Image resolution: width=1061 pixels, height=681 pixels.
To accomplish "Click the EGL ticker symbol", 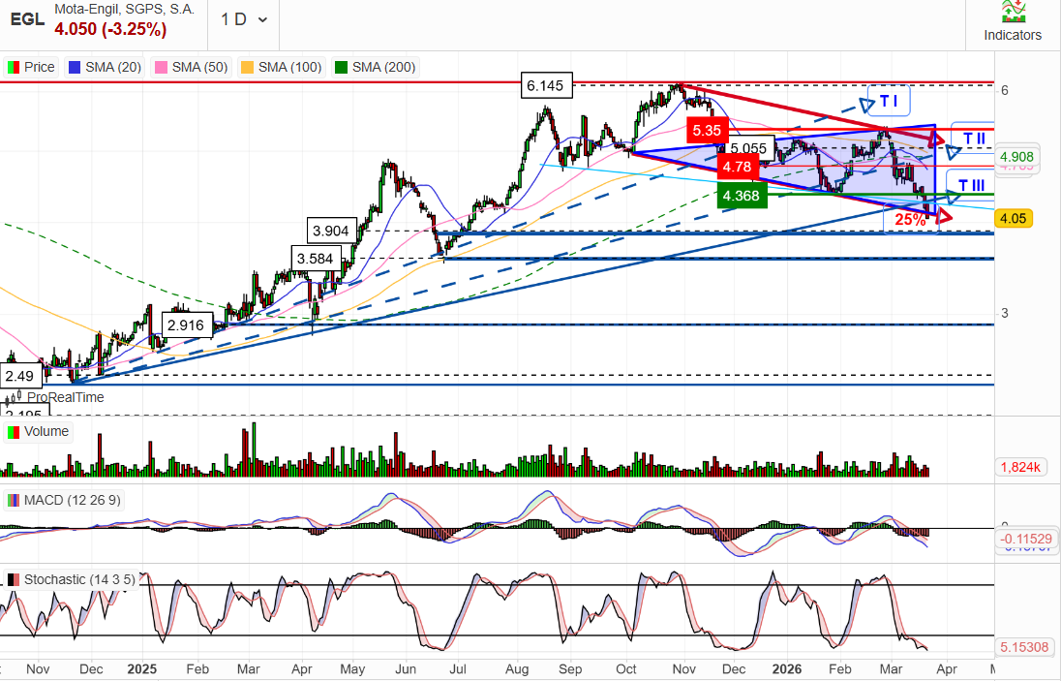I will tap(27, 19).
